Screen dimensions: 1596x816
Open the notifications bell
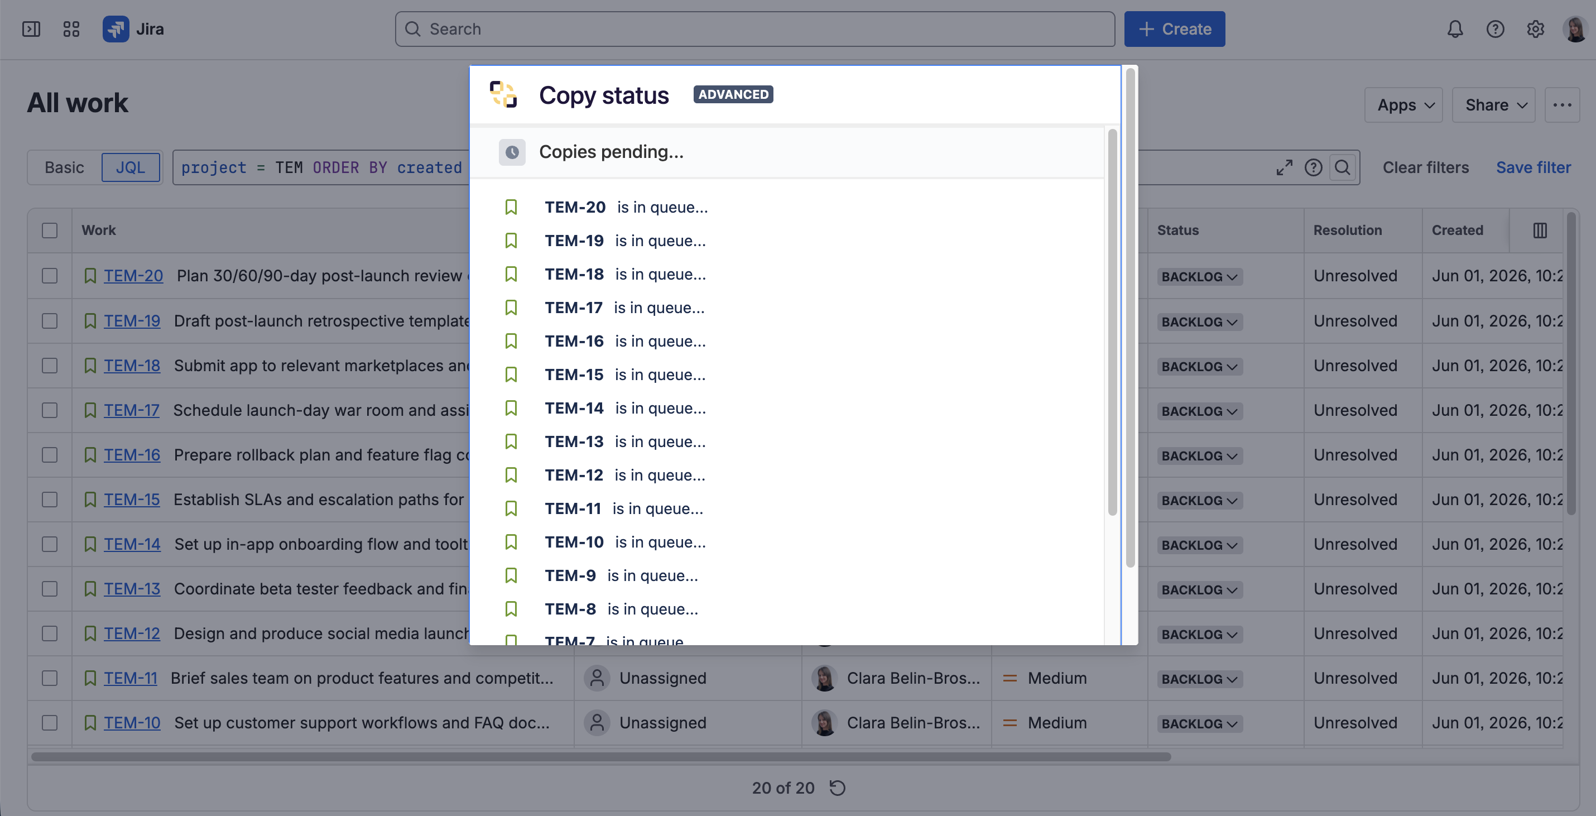tap(1455, 29)
